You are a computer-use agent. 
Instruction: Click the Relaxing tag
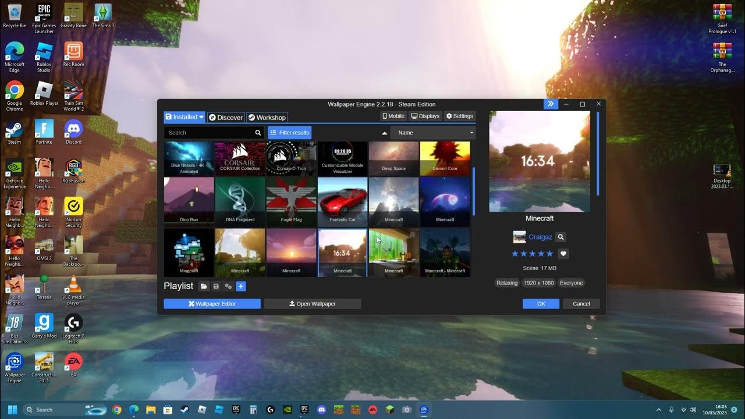(506, 283)
